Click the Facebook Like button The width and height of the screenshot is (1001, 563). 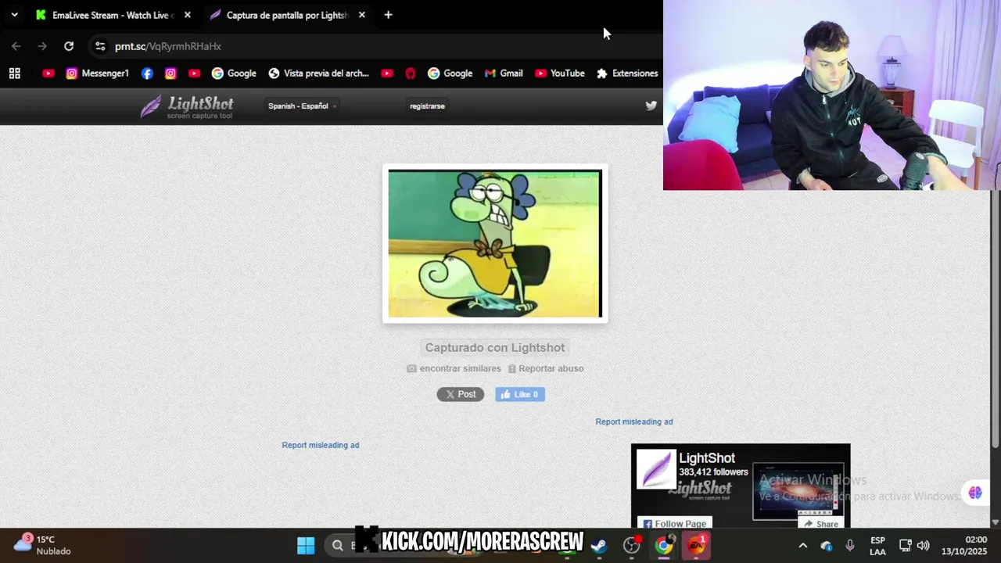coord(520,394)
